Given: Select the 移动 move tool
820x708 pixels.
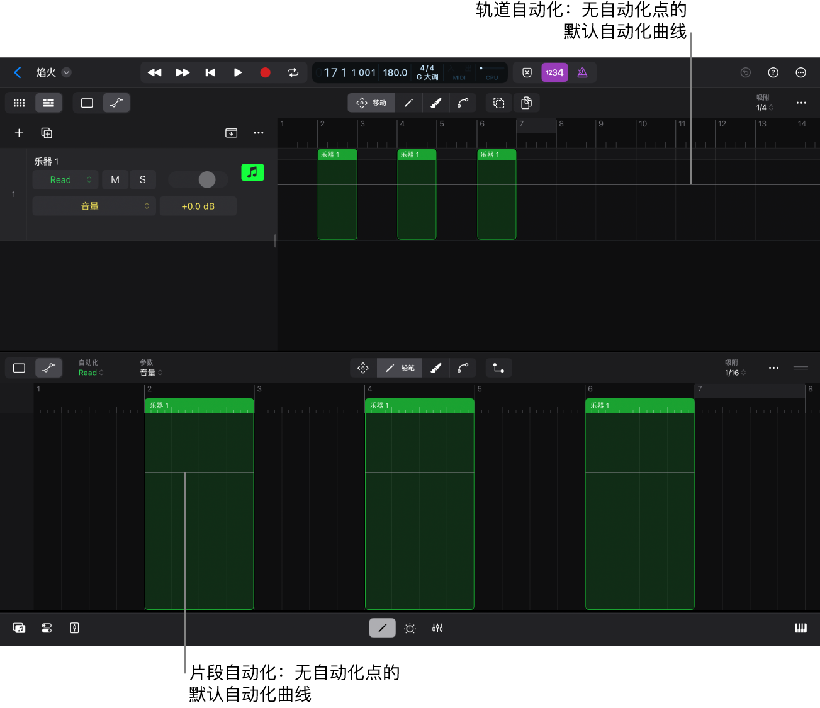Looking at the screenshot, I should 371,103.
